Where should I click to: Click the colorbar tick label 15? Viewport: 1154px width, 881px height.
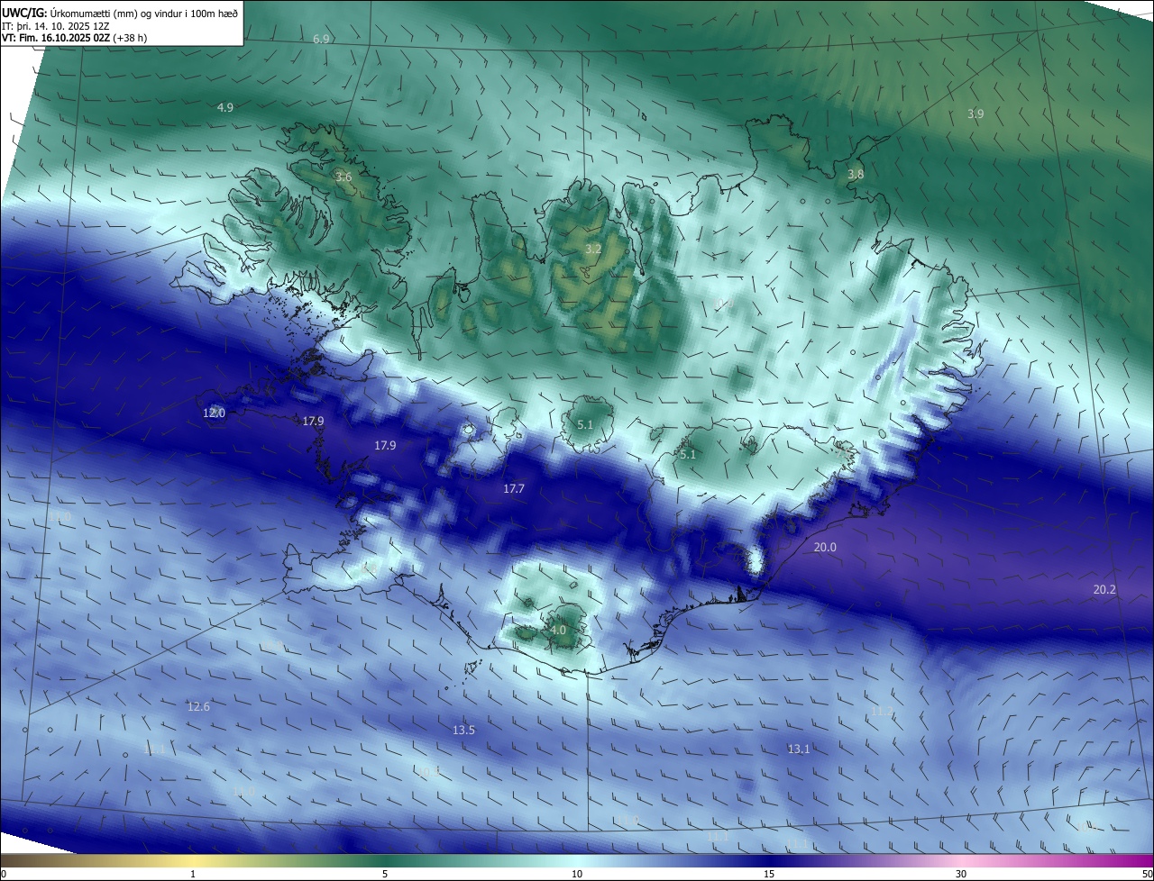coord(769,874)
